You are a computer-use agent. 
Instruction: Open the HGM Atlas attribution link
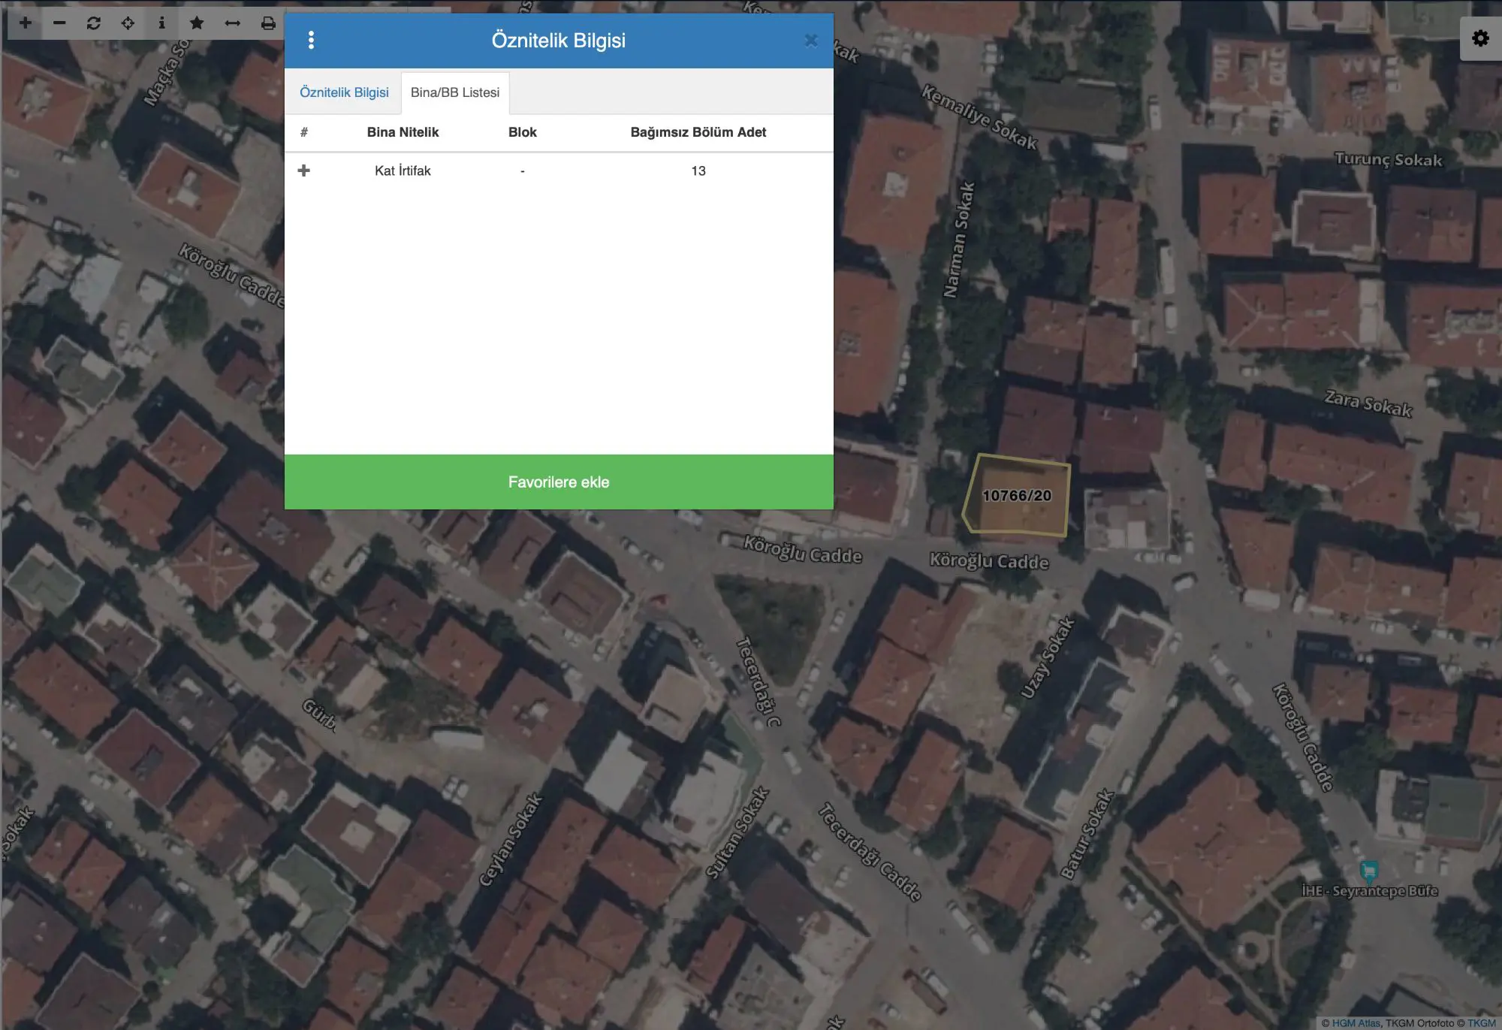pos(1356,1022)
